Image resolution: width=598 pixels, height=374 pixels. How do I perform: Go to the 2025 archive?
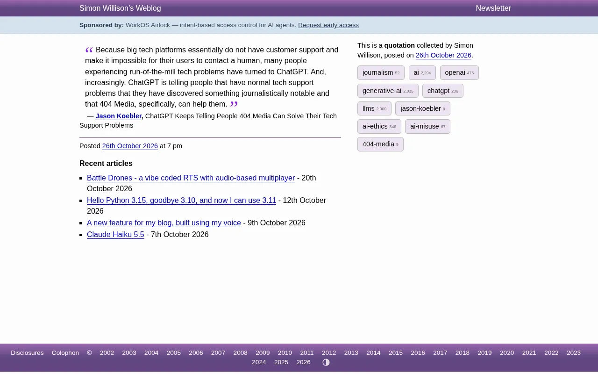(x=281, y=362)
